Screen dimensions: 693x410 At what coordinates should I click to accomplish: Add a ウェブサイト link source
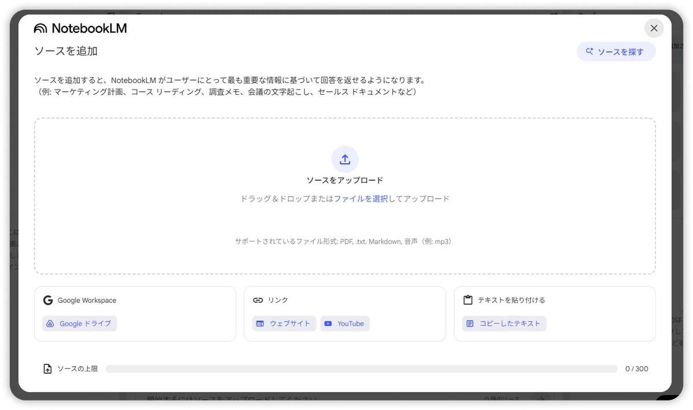point(285,323)
